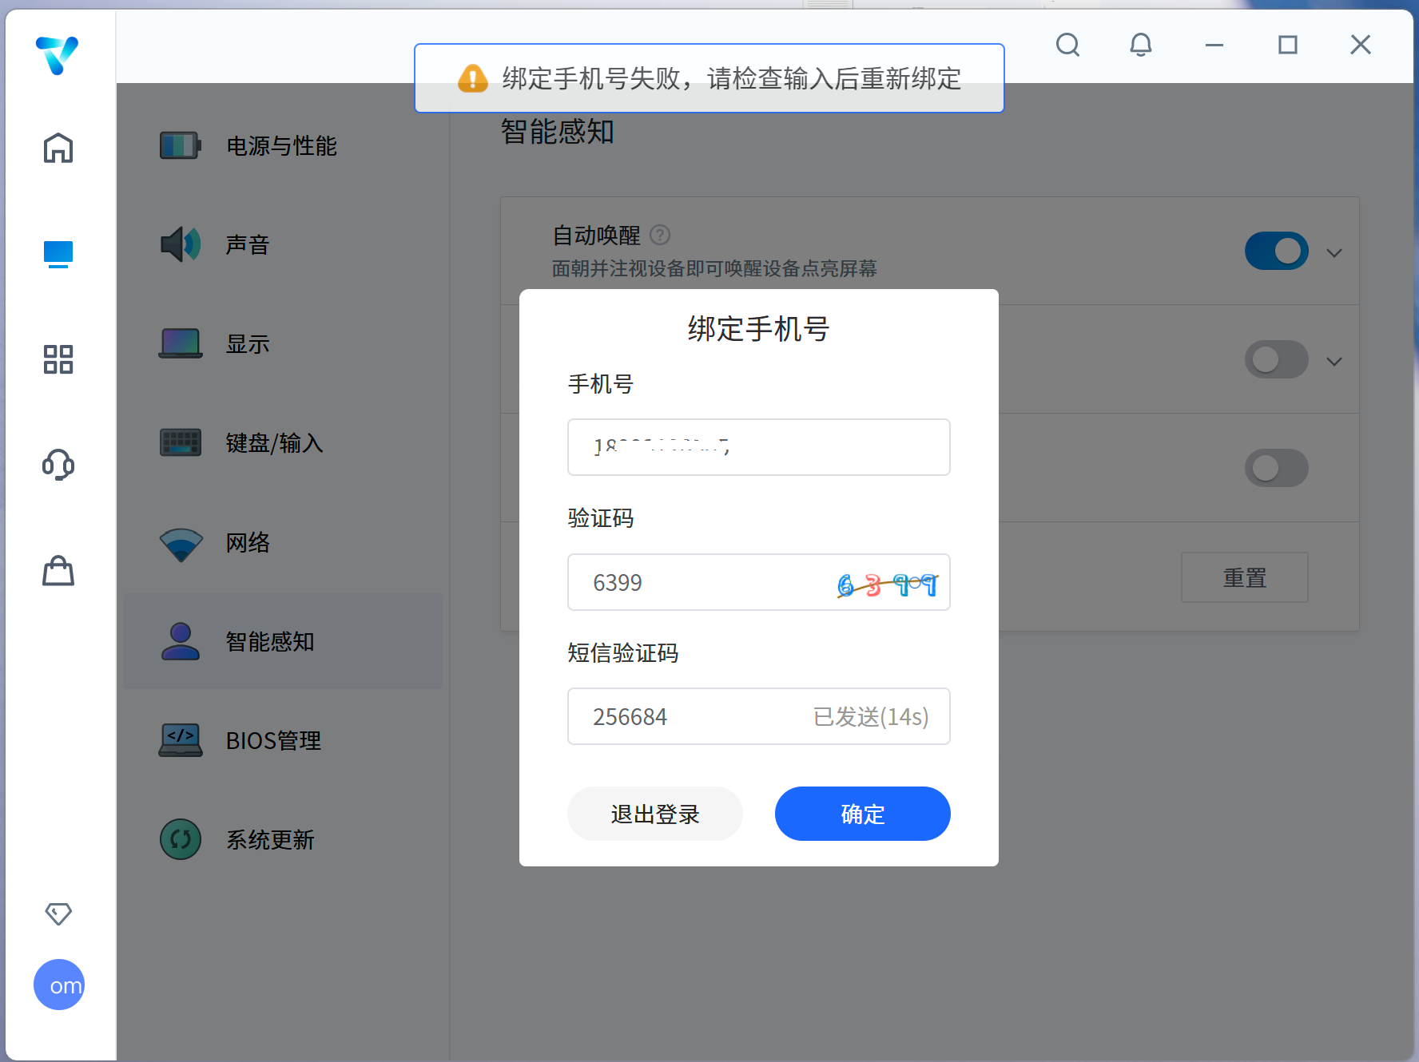Screen dimensions: 1419x1062
Task: Open the apps grid icon in sidebar
Action: tap(58, 359)
